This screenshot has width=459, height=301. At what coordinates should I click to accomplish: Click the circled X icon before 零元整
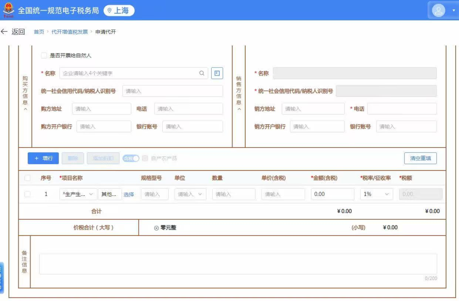click(x=156, y=228)
